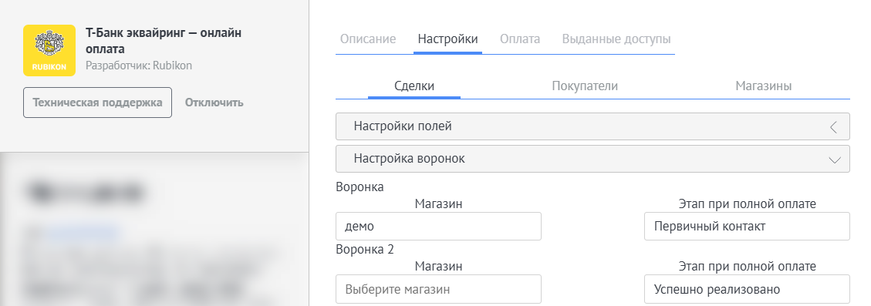Switch to the Покупатели sub-tab
Screen dimensions: 871x306
[585, 86]
